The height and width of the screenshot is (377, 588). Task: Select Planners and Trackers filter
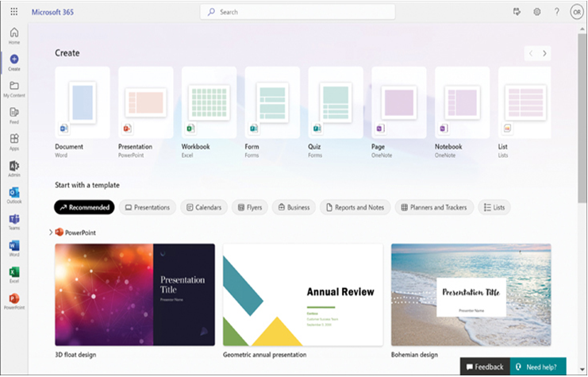(434, 207)
